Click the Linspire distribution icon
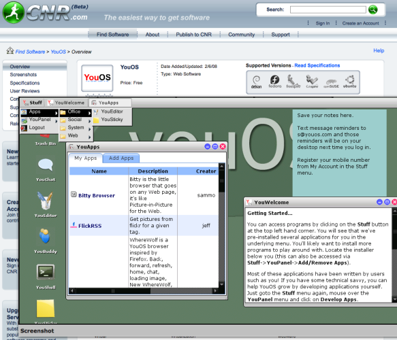This screenshot has width=397, height=340. click(312, 82)
